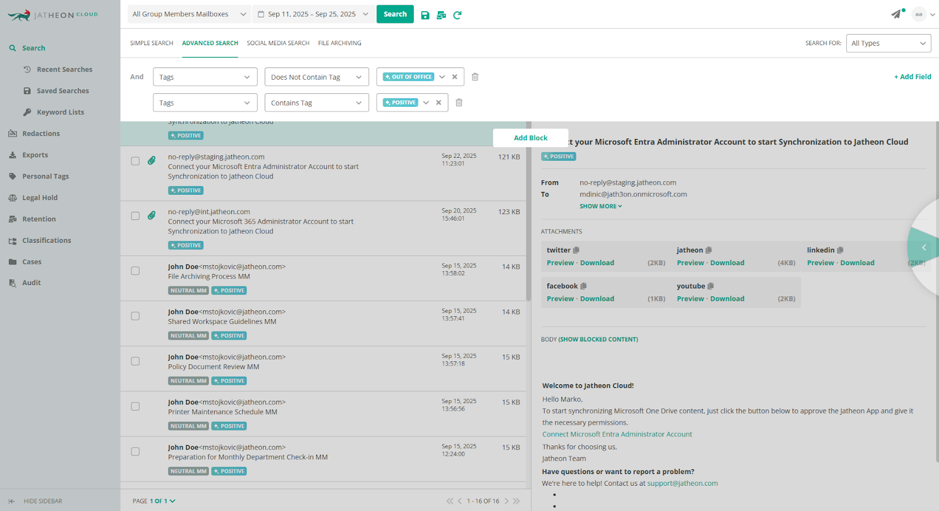The width and height of the screenshot is (939, 511).
Task: Tick checkbox for 'Printer Maintenance Schedule MM'
Action: pos(135,407)
